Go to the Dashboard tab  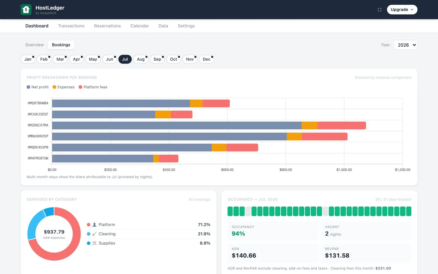[37, 26]
